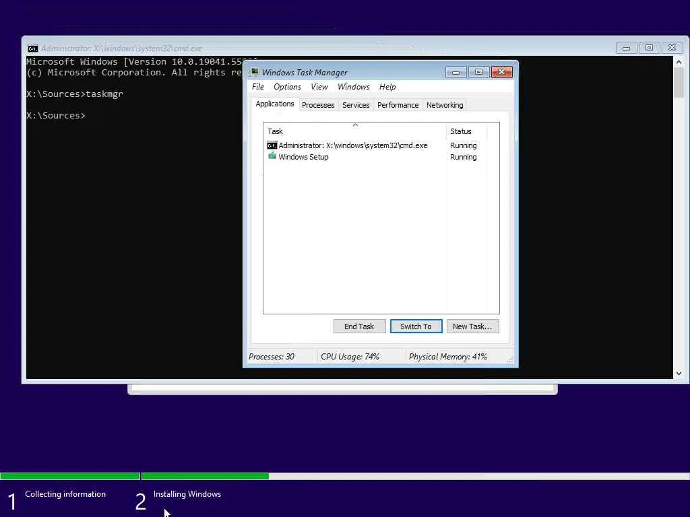Viewport: 690px width, 517px height.
Task: Select the Windows Setup icon in task list
Action: tap(272, 156)
